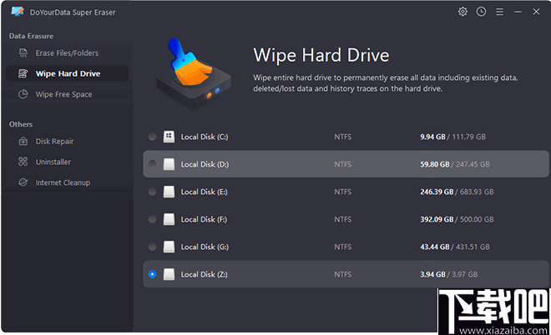The height and width of the screenshot is (335, 551).
Task: Open settings gear icon in title bar
Action: pos(463,12)
